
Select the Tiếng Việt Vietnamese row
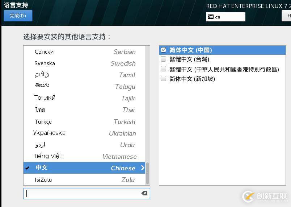tap(84, 156)
